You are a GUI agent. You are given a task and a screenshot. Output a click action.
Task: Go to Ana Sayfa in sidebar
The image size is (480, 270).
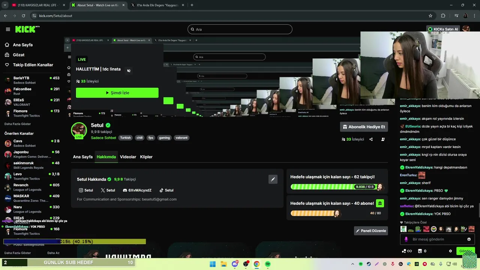(x=23, y=45)
